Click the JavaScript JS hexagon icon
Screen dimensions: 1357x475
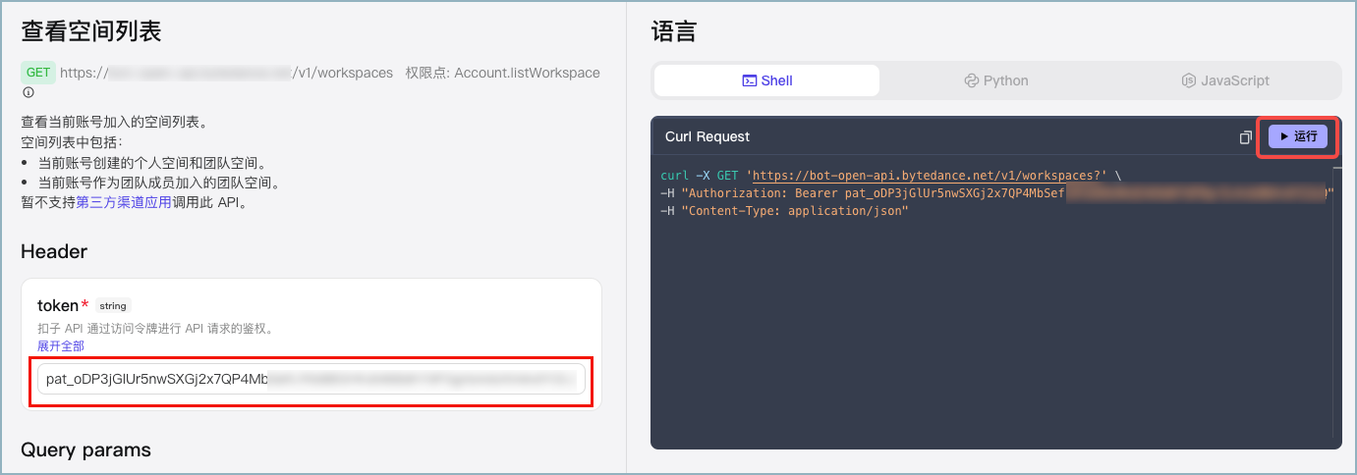pos(1188,80)
